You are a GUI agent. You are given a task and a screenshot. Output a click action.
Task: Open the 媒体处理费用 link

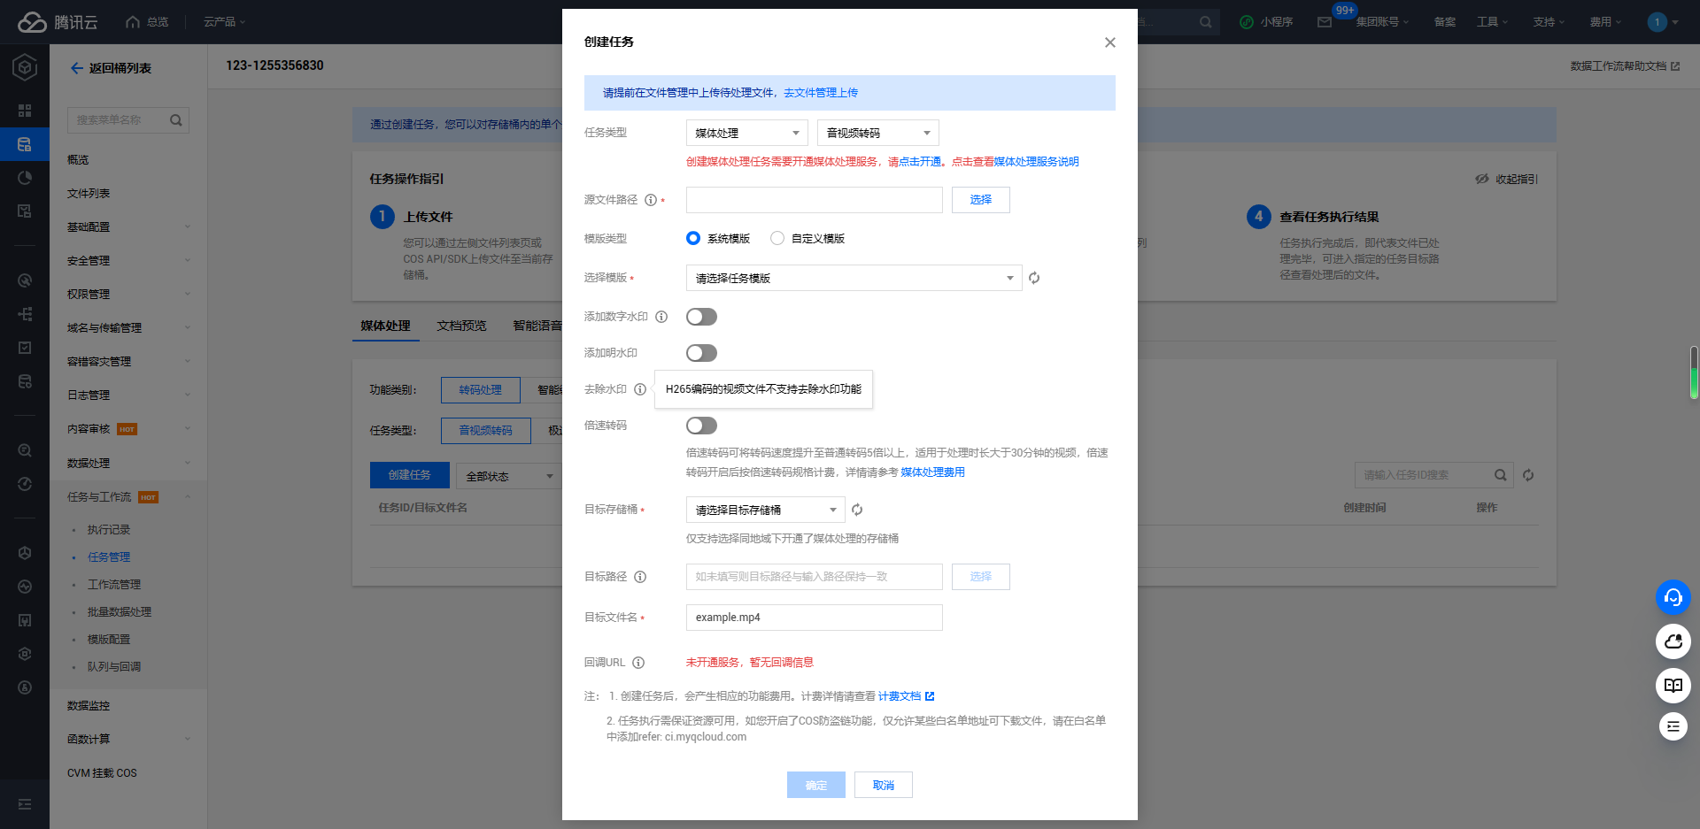pyautogui.click(x=932, y=472)
